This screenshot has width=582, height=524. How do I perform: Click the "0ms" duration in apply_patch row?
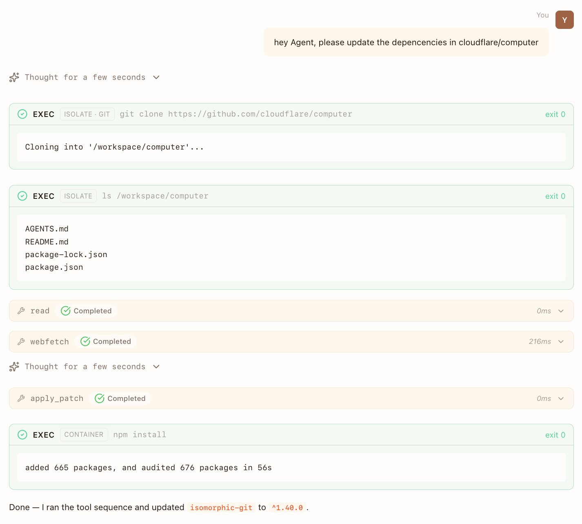coord(544,399)
